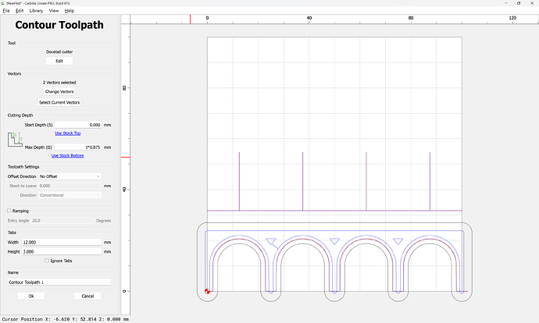Click the Carbide Create app icon in title bar
The height and width of the screenshot is (323, 539).
(x=3, y=3)
